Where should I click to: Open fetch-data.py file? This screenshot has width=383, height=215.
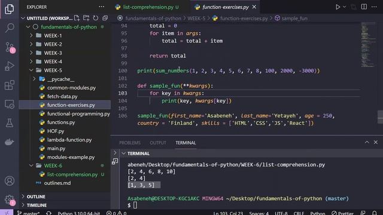[62, 96]
